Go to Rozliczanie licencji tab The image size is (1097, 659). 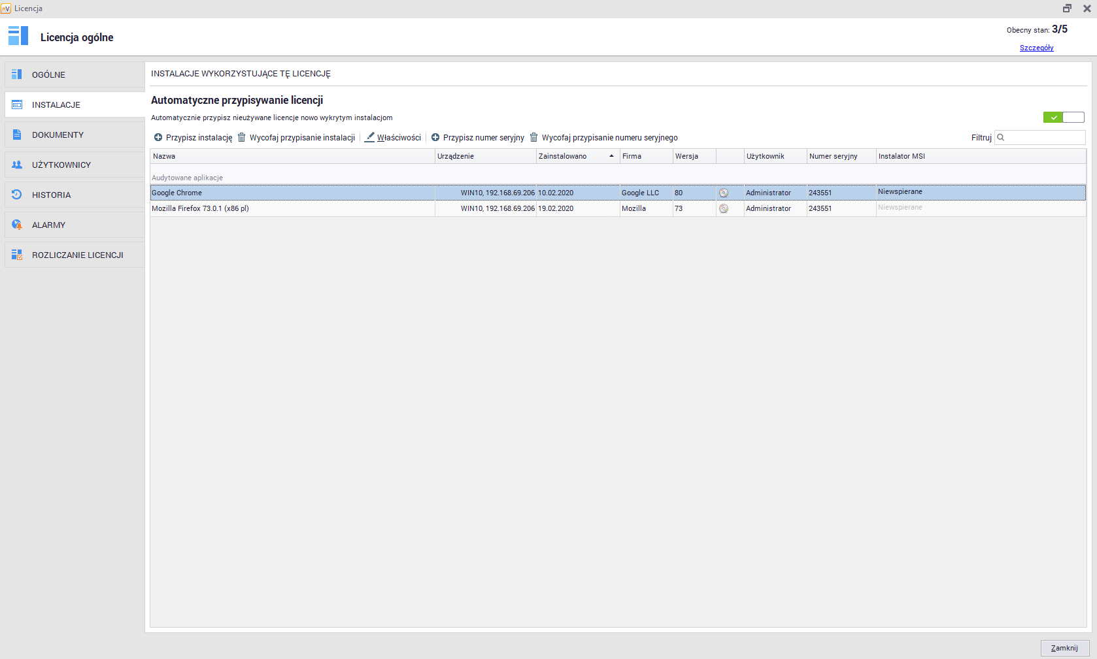coord(77,255)
